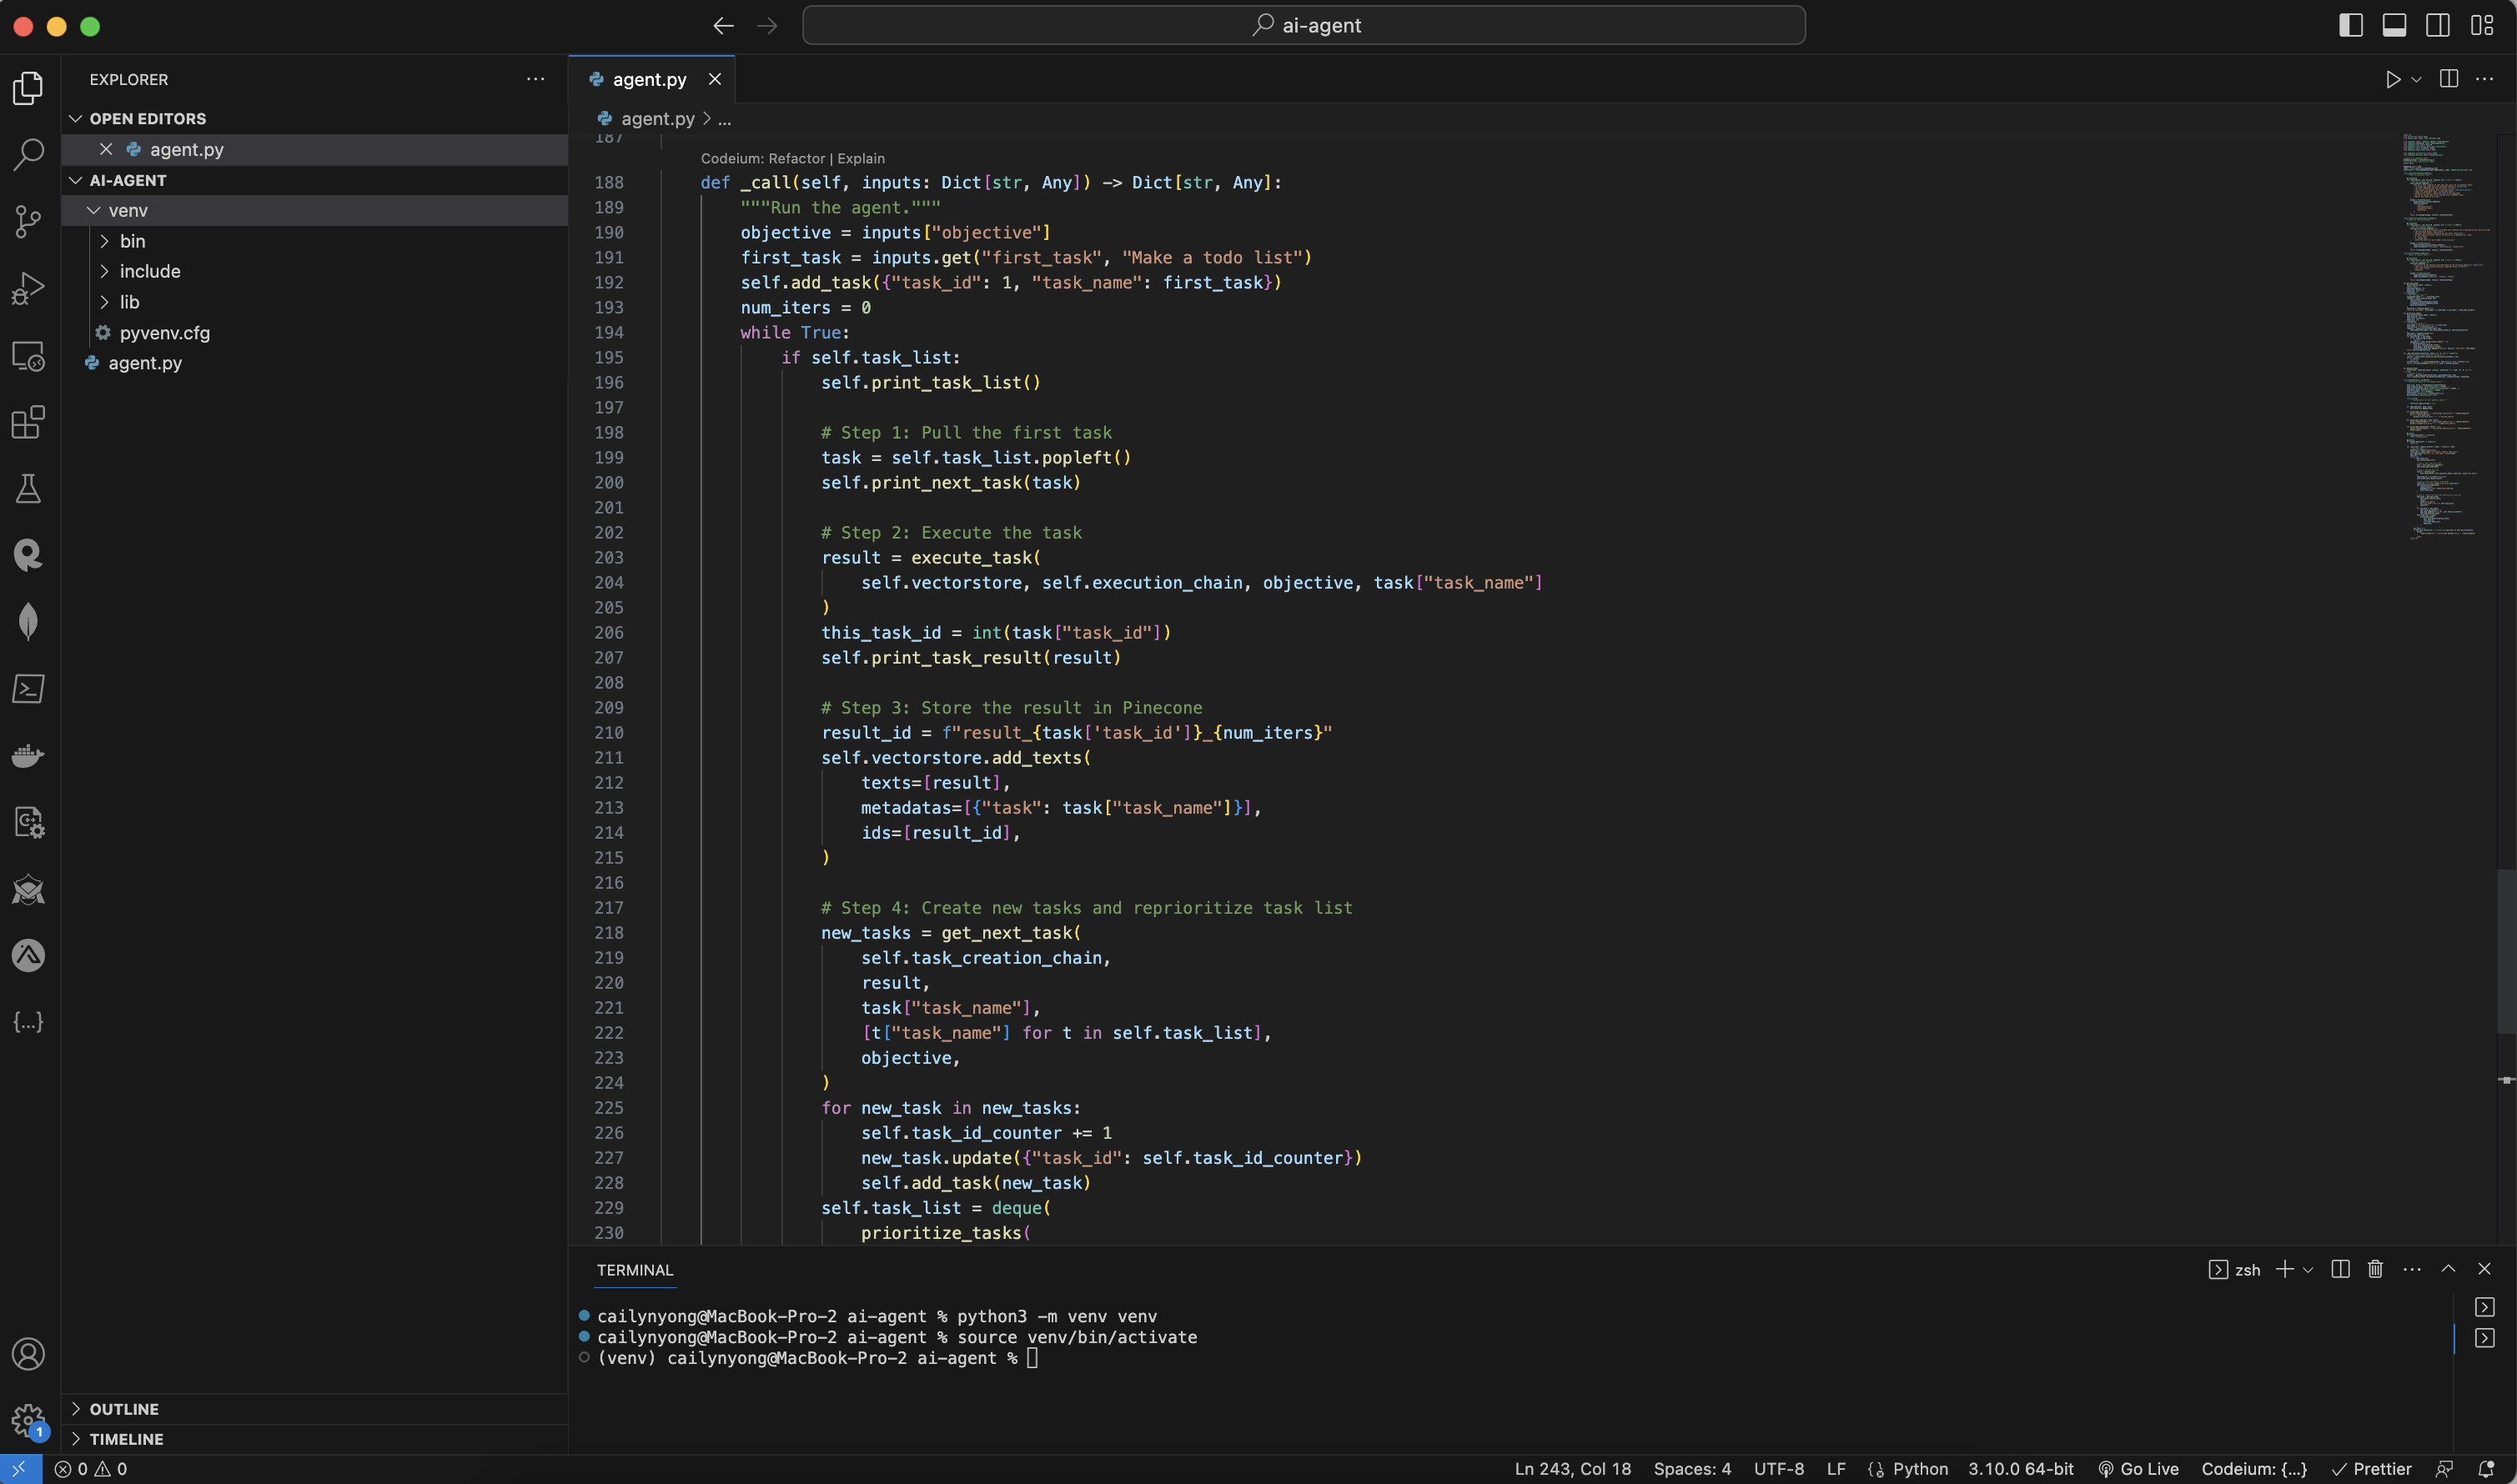Open the Explorer view in activity bar
This screenshot has height=1484, width=2517.
coord(28,88)
